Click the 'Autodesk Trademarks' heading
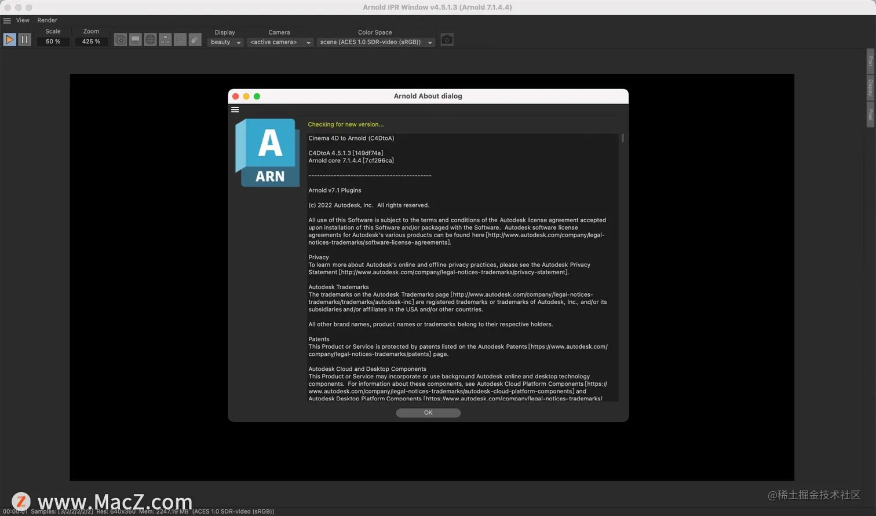 338,287
